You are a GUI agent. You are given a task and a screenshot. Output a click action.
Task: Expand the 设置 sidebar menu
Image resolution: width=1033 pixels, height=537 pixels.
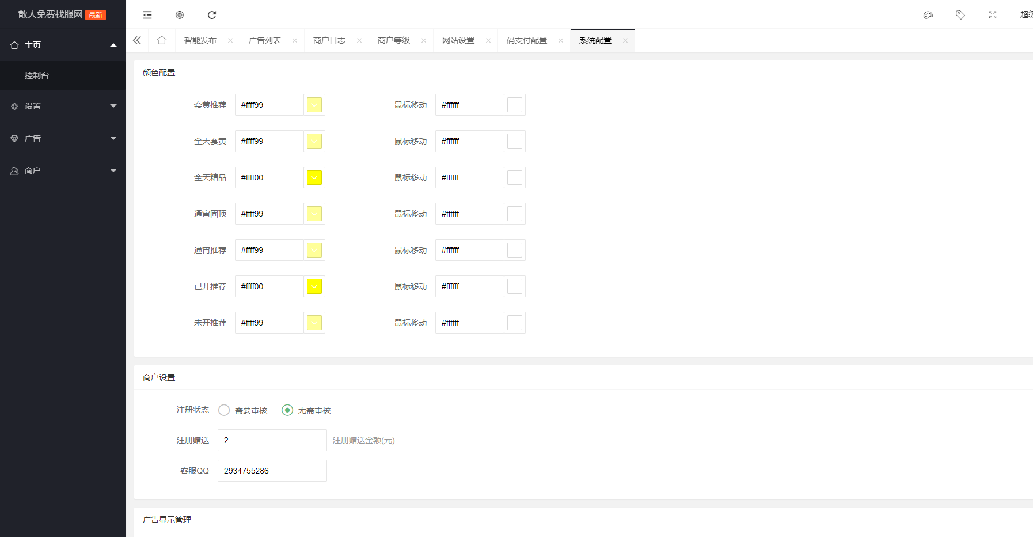tap(63, 106)
